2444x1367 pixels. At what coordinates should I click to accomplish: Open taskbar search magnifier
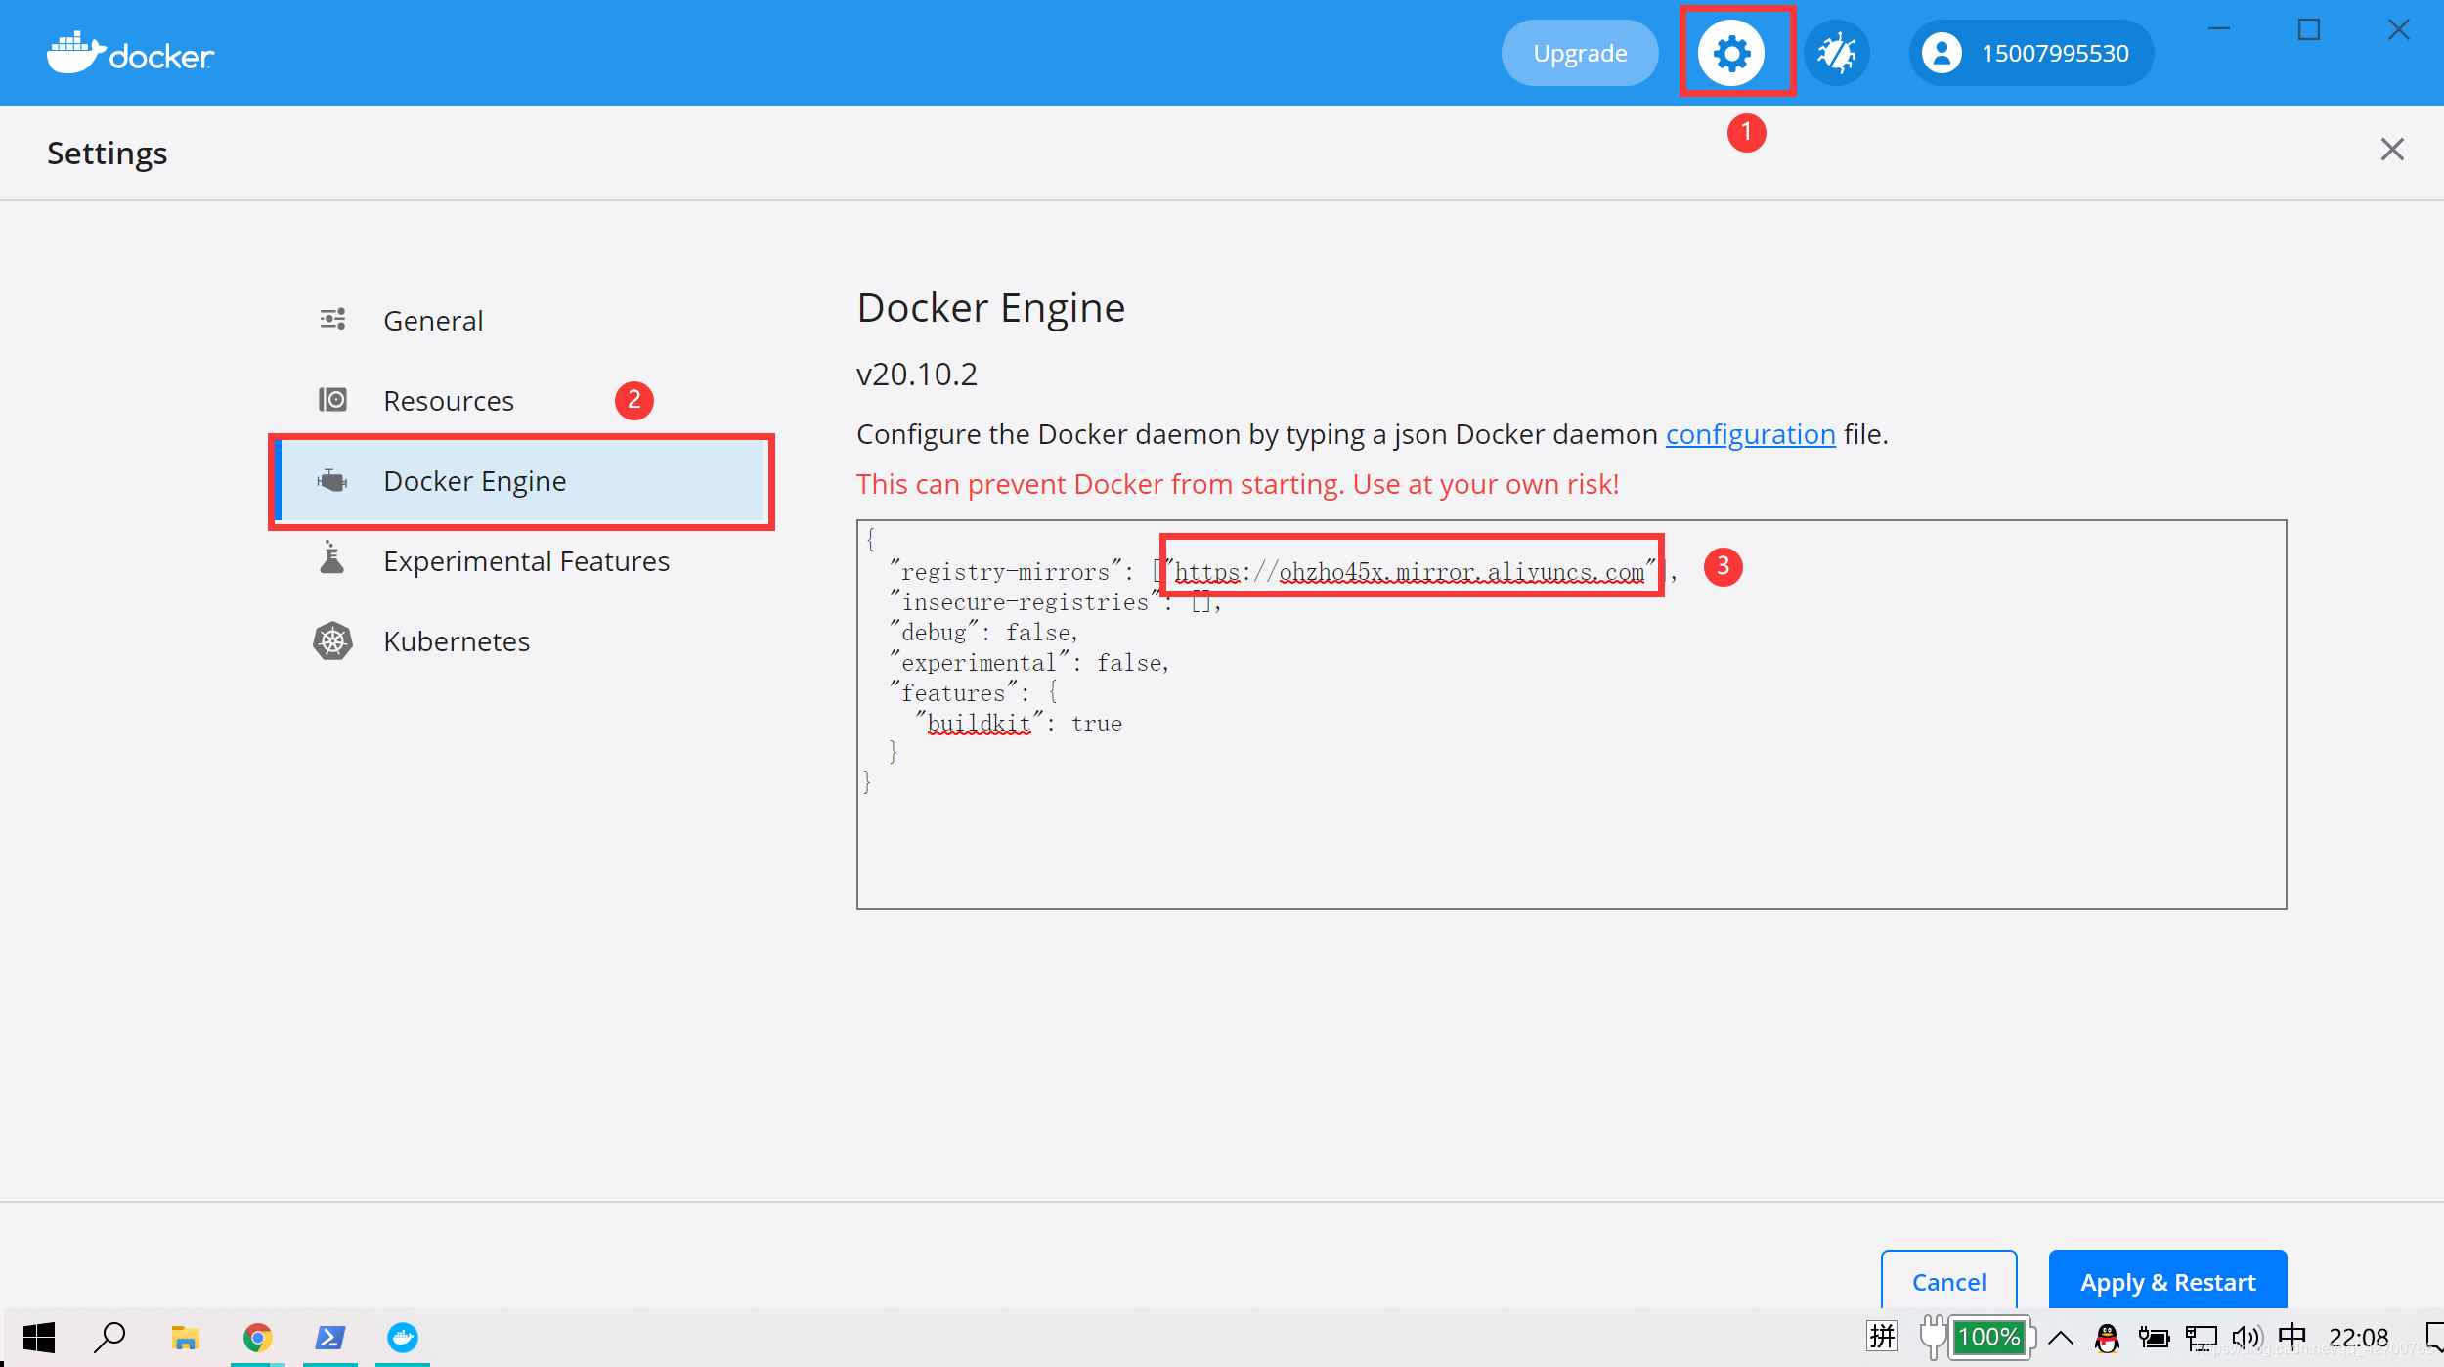pos(109,1337)
